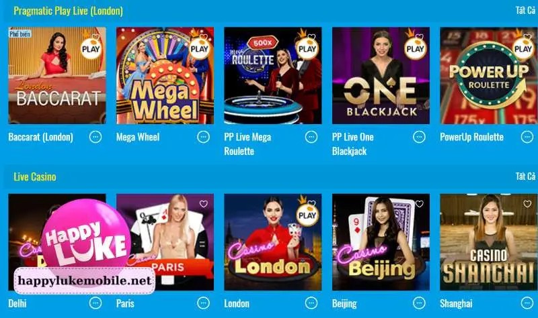Click PLAY badge on Mega Wheel
538x318 pixels.
pos(199,49)
